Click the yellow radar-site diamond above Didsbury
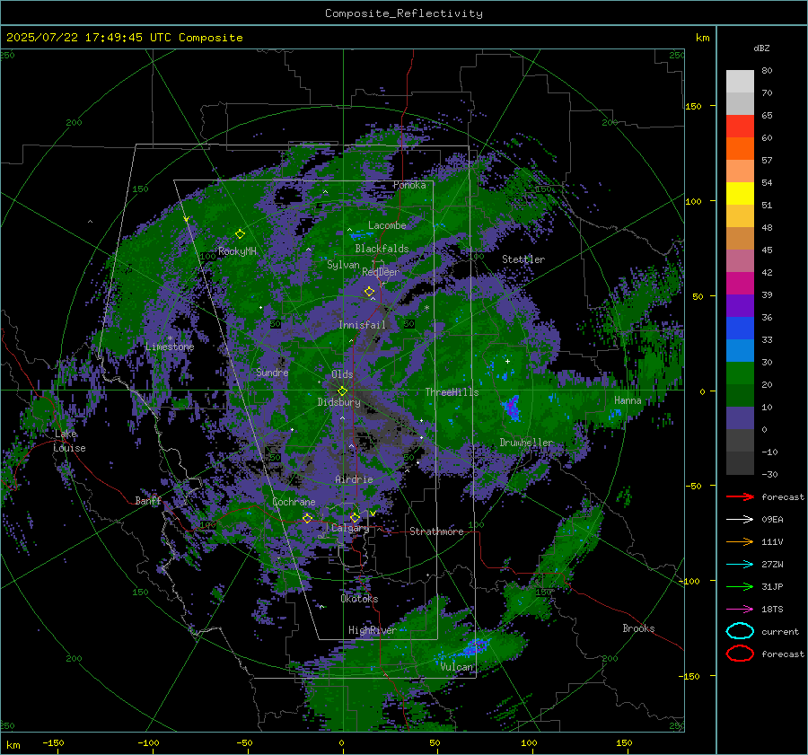This screenshot has height=755, width=808. click(342, 391)
